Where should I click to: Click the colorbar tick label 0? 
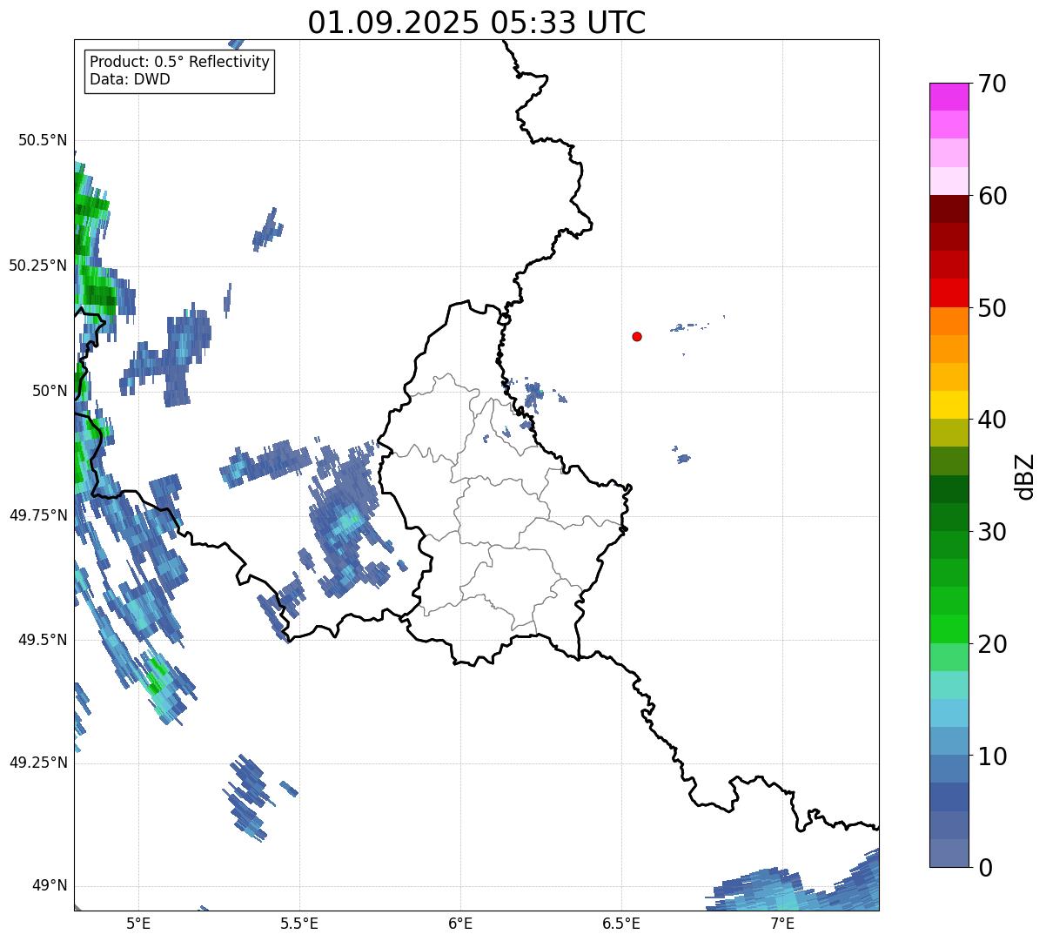click(985, 868)
